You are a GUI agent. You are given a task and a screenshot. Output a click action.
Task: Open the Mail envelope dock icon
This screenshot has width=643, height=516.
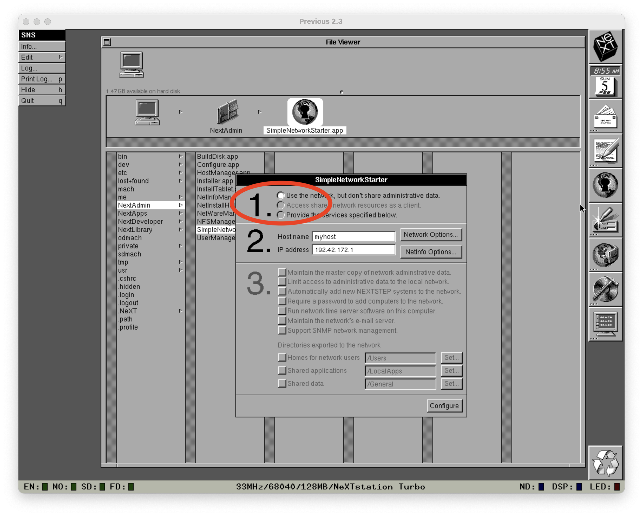click(605, 117)
